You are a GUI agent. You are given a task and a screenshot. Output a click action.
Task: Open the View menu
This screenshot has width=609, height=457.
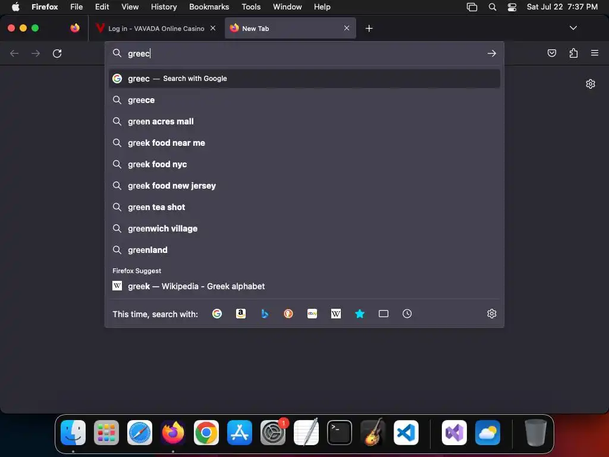click(x=130, y=7)
